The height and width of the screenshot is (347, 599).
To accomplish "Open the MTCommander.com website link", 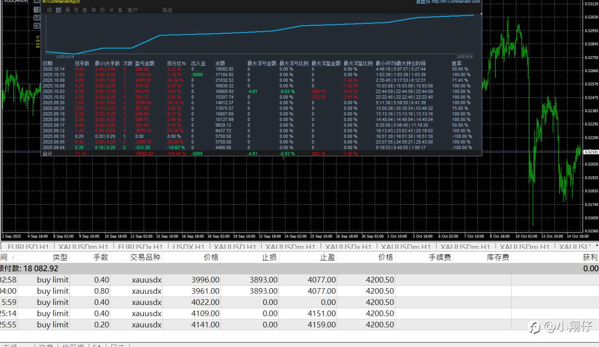I will [x=455, y=2].
